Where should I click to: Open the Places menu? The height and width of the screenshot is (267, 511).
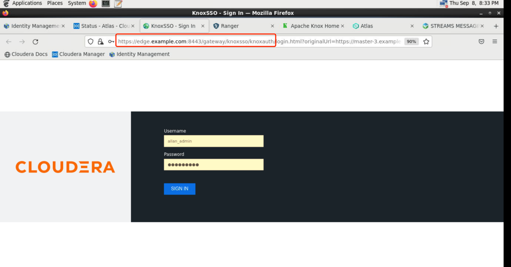[x=55, y=3]
